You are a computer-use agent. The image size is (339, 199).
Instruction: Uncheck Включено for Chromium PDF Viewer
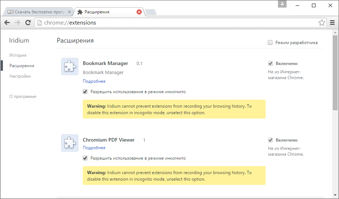pos(270,140)
